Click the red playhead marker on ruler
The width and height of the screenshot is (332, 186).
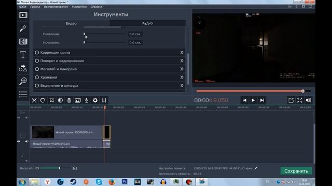pyautogui.click(x=105, y=108)
